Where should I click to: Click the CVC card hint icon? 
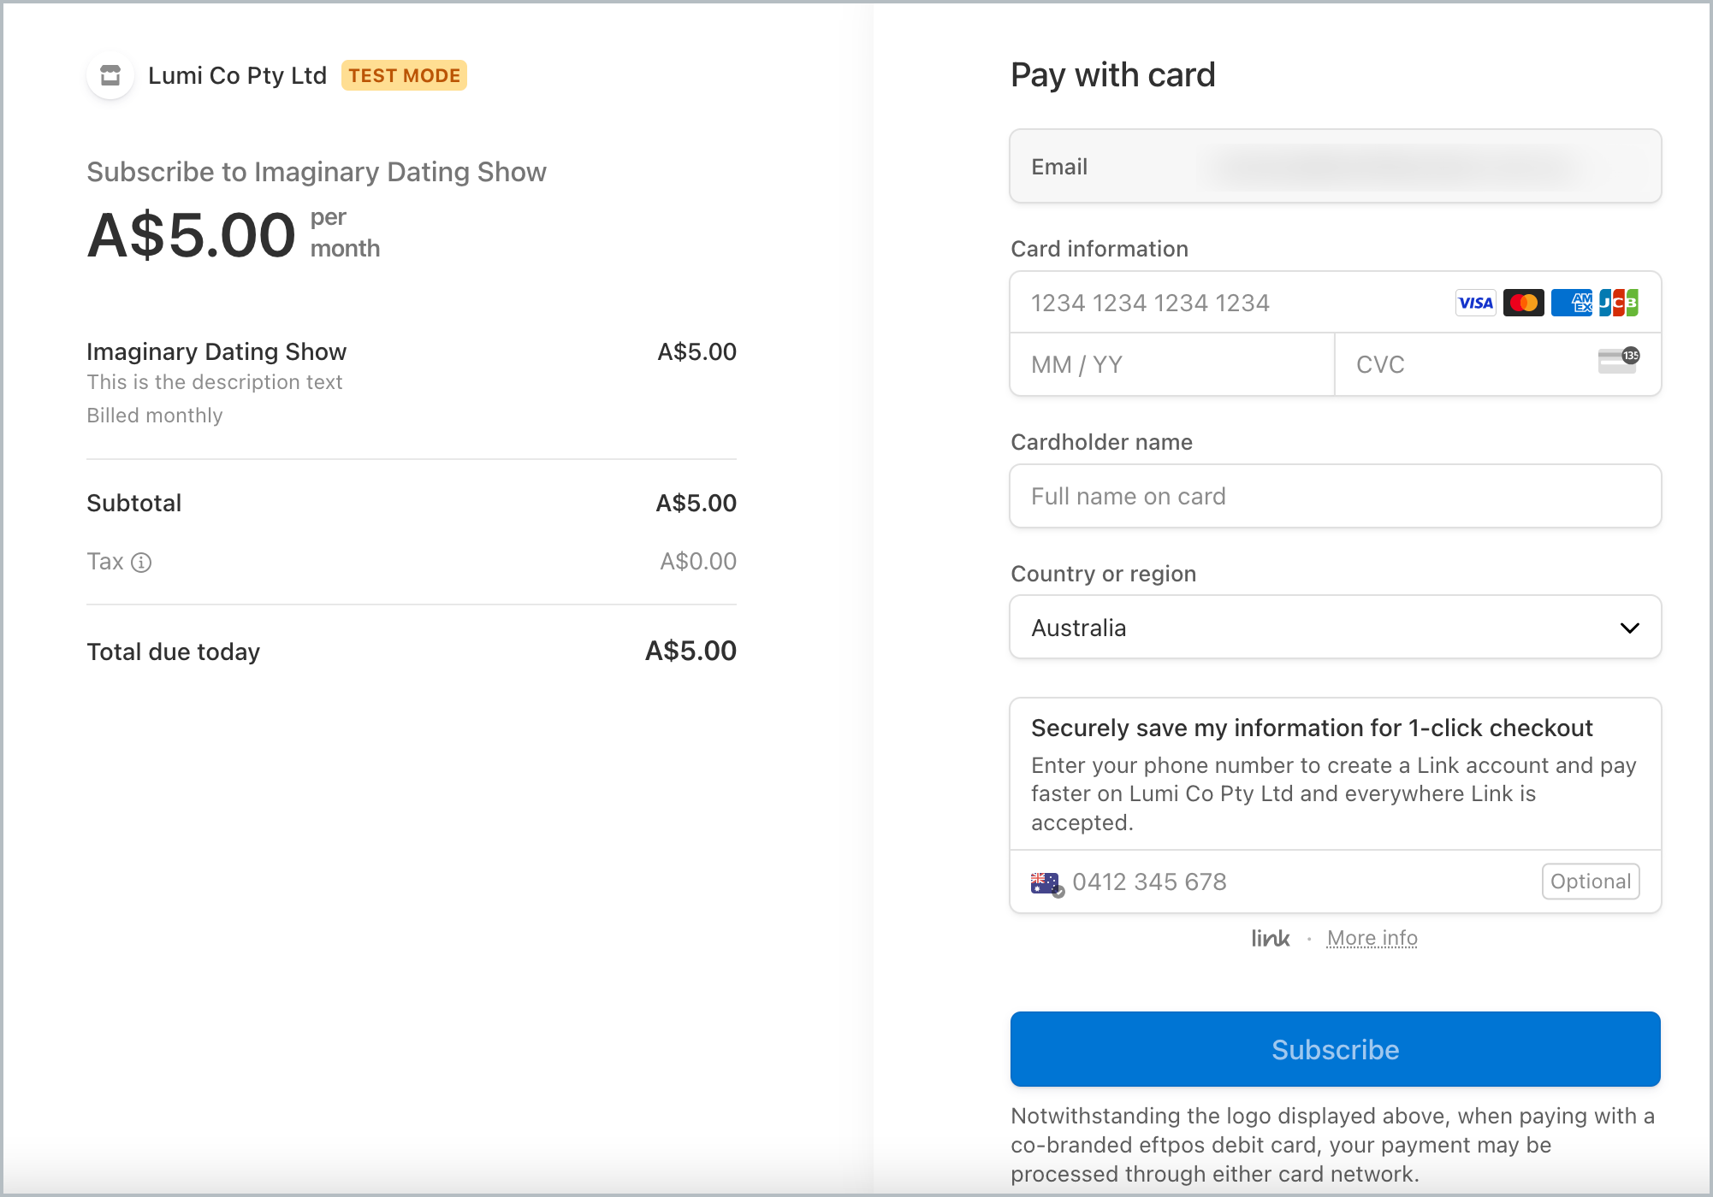[1618, 361]
